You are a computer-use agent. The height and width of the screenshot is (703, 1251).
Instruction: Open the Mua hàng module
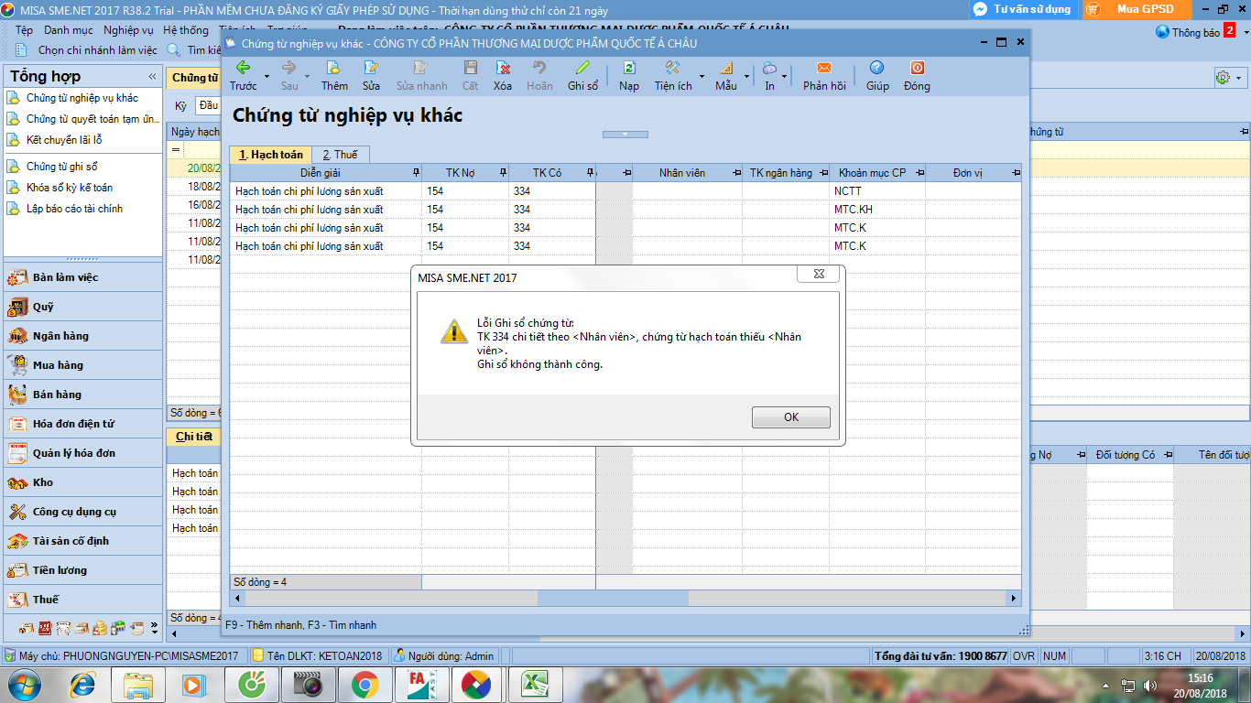pyautogui.click(x=82, y=365)
